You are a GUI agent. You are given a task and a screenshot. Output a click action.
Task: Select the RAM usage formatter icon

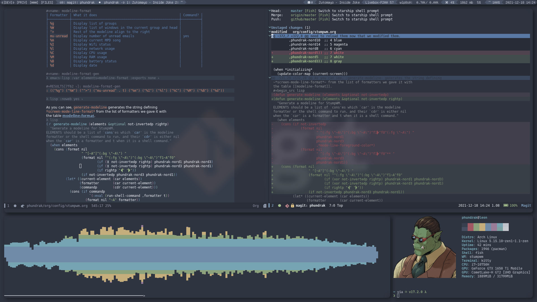(52, 57)
